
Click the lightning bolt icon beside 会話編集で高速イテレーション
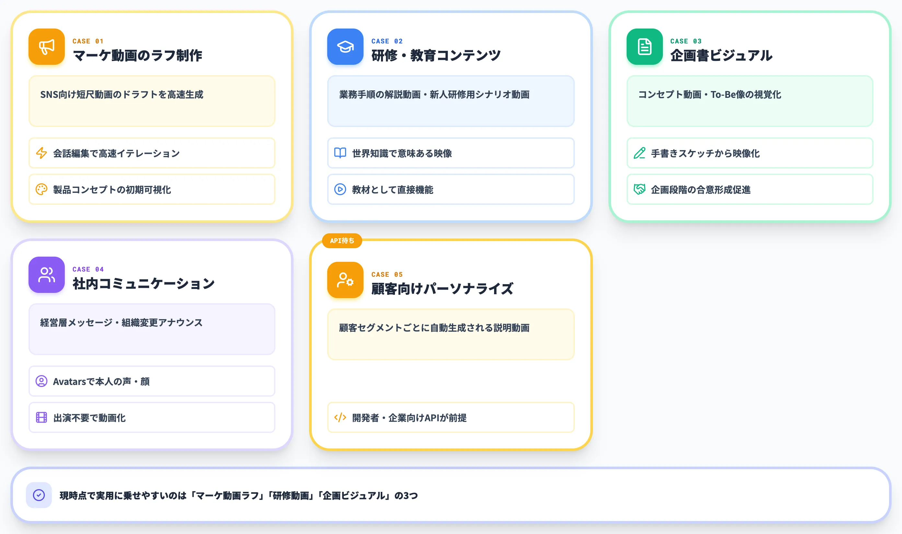(41, 153)
